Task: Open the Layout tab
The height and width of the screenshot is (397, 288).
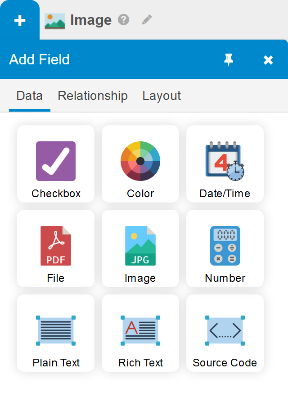Action: pyautogui.click(x=162, y=96)
